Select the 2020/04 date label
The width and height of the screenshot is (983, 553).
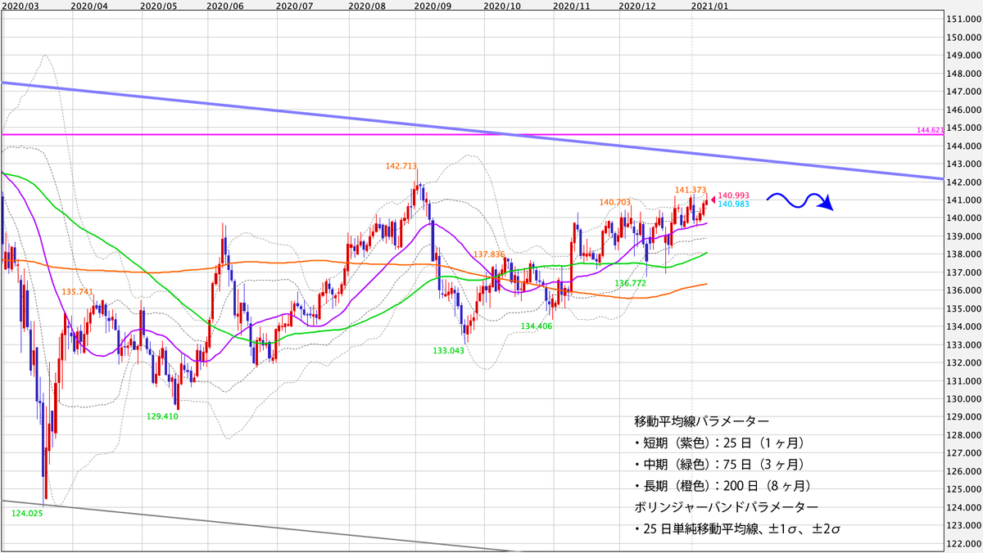click(x=88, y=5)
